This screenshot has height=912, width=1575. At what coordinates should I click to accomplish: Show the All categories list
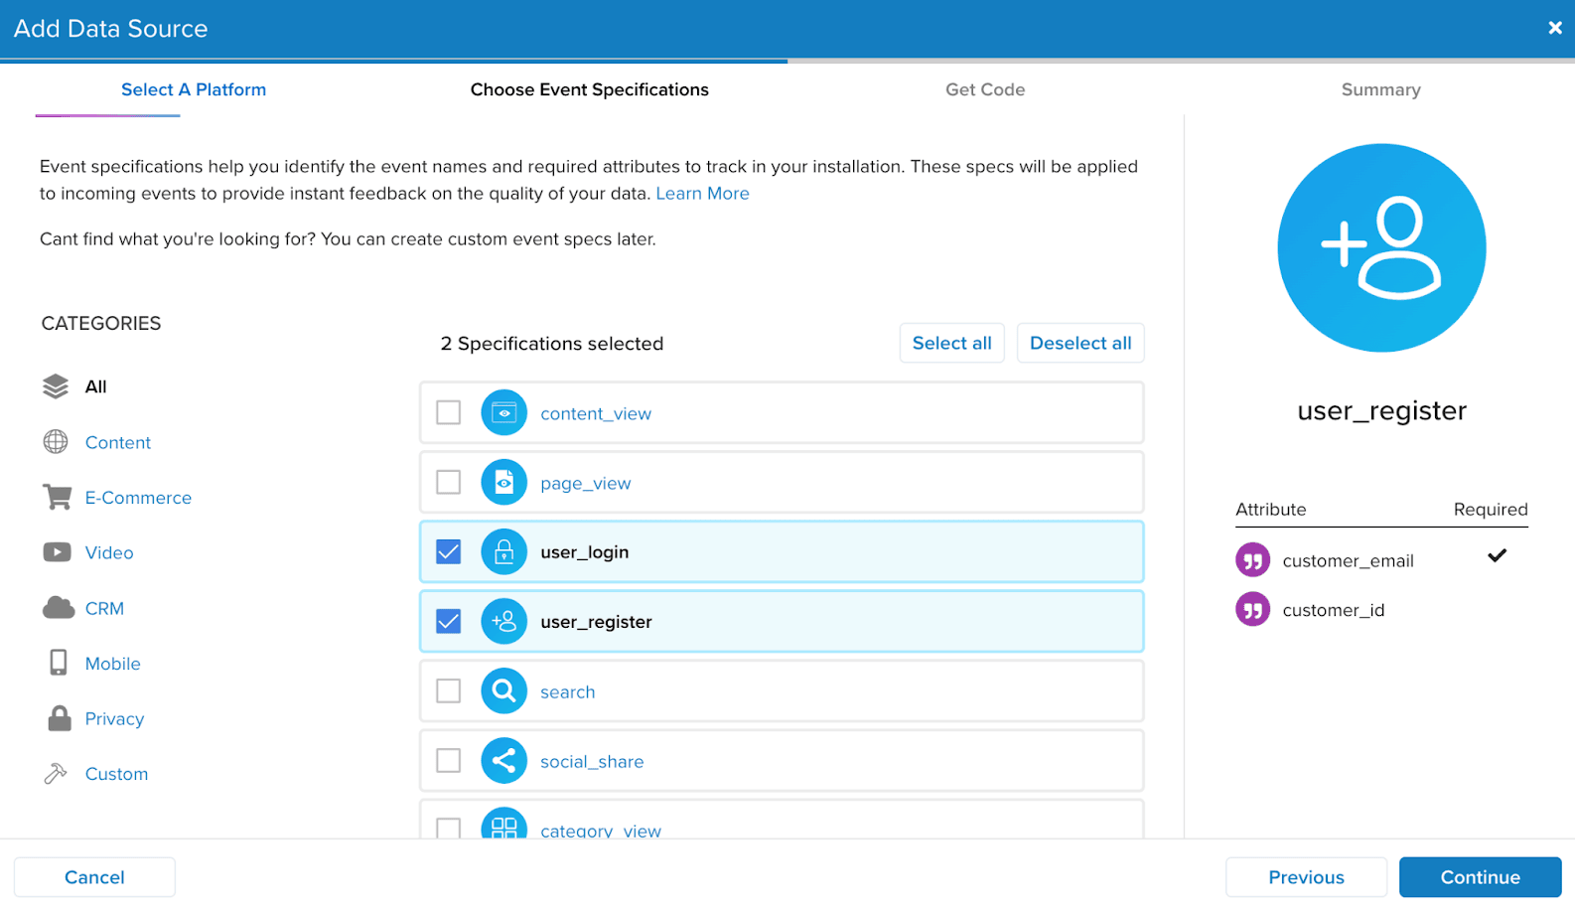tap(95, 386)
